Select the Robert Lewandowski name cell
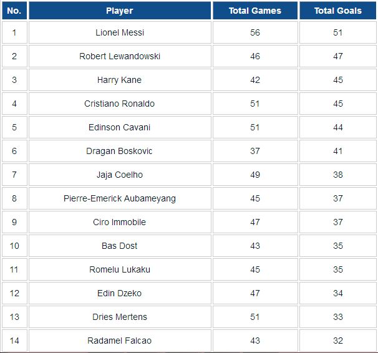Viewport: 378px width, 353px height. coord(120,56)
